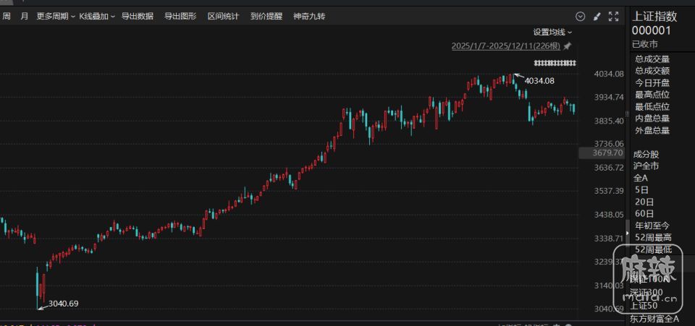This screenshot has height=326, width=695.
Task: Click the circled down-arrow icon in toolbar
Action: coord(580,16)
